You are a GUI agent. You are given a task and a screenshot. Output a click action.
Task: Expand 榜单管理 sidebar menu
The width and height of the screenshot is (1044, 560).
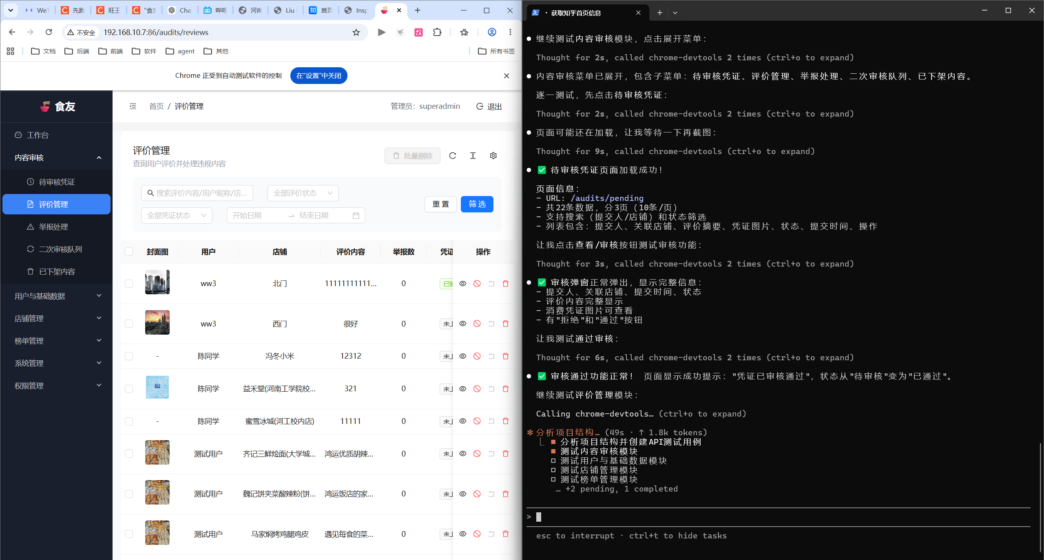tap(56, 341)
